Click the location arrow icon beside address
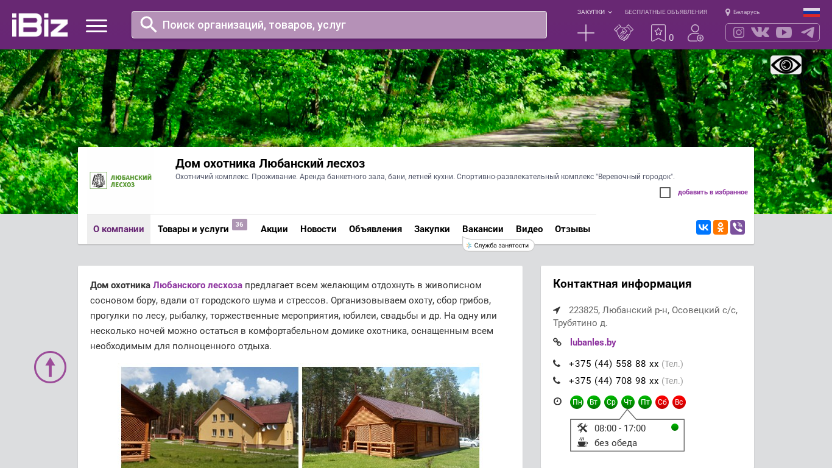The width and height of the screenshot is (832, 468). 557,310
